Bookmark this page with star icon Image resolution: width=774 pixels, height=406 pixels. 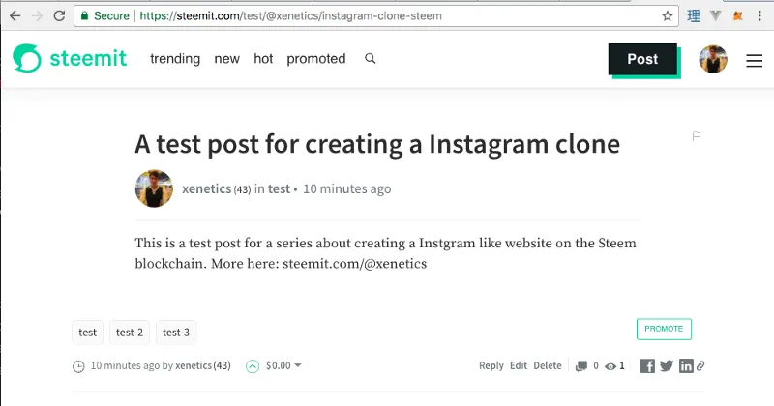click(x=667, y=16)
